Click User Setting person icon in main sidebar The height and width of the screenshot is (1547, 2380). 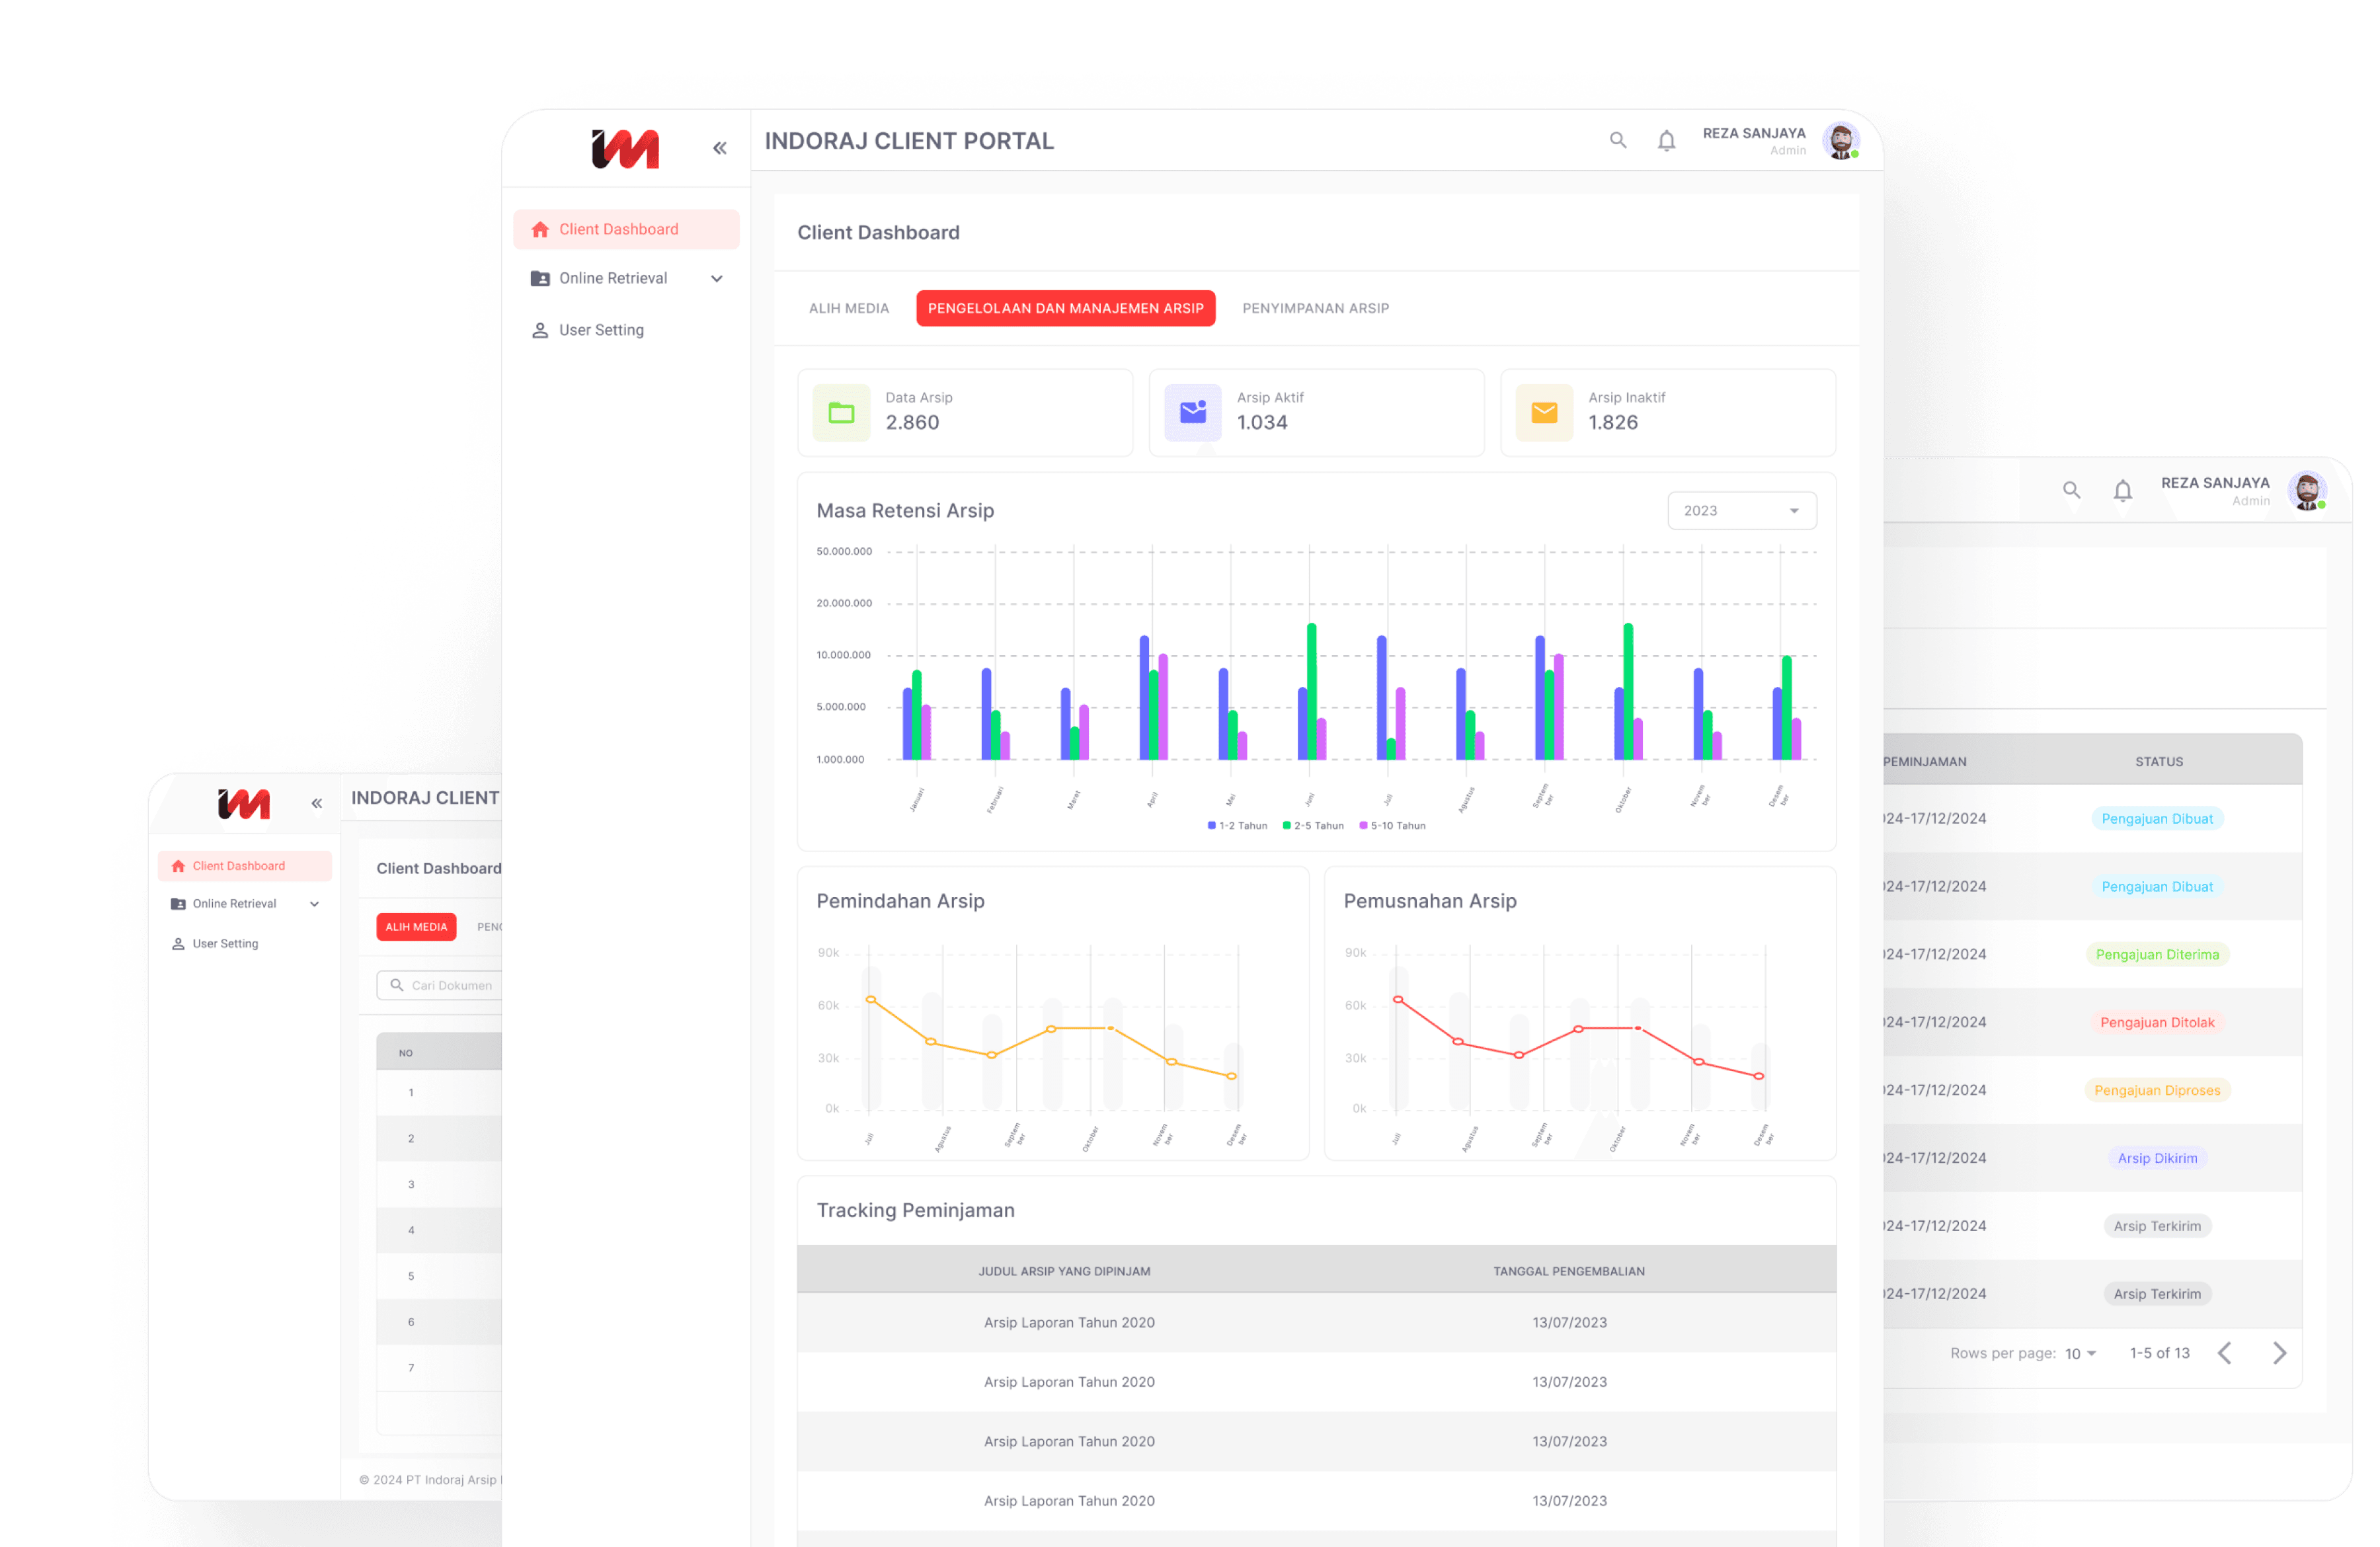(540, 330)
